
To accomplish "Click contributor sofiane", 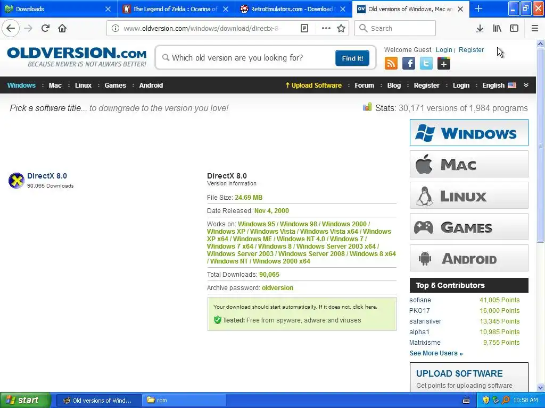I will click(x=420, y=300).
